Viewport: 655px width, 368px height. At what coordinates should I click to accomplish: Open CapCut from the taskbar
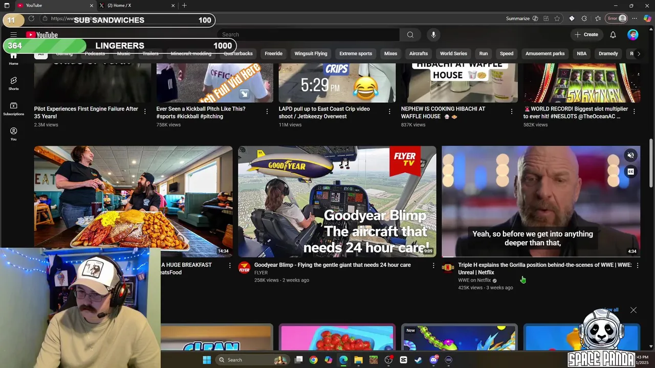coord(403,360)
